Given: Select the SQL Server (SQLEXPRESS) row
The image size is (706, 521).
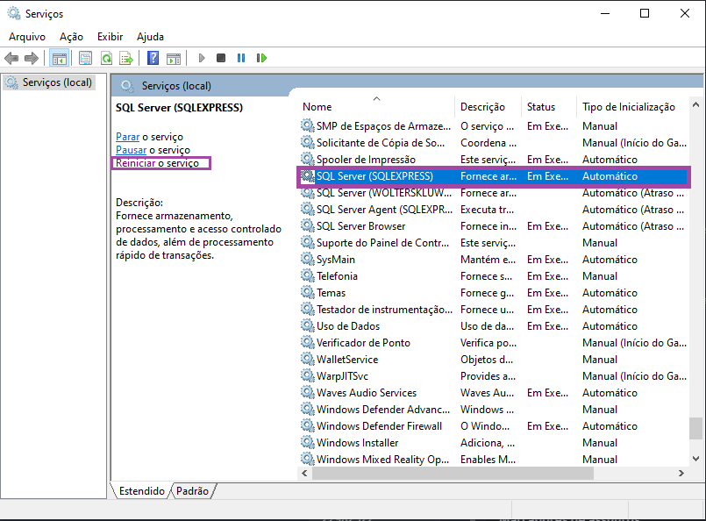Looking at the screenshot, I should 494,176.
